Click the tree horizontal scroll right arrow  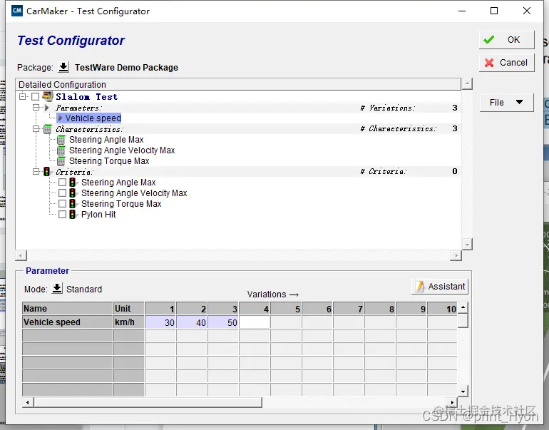click(456, 255)
